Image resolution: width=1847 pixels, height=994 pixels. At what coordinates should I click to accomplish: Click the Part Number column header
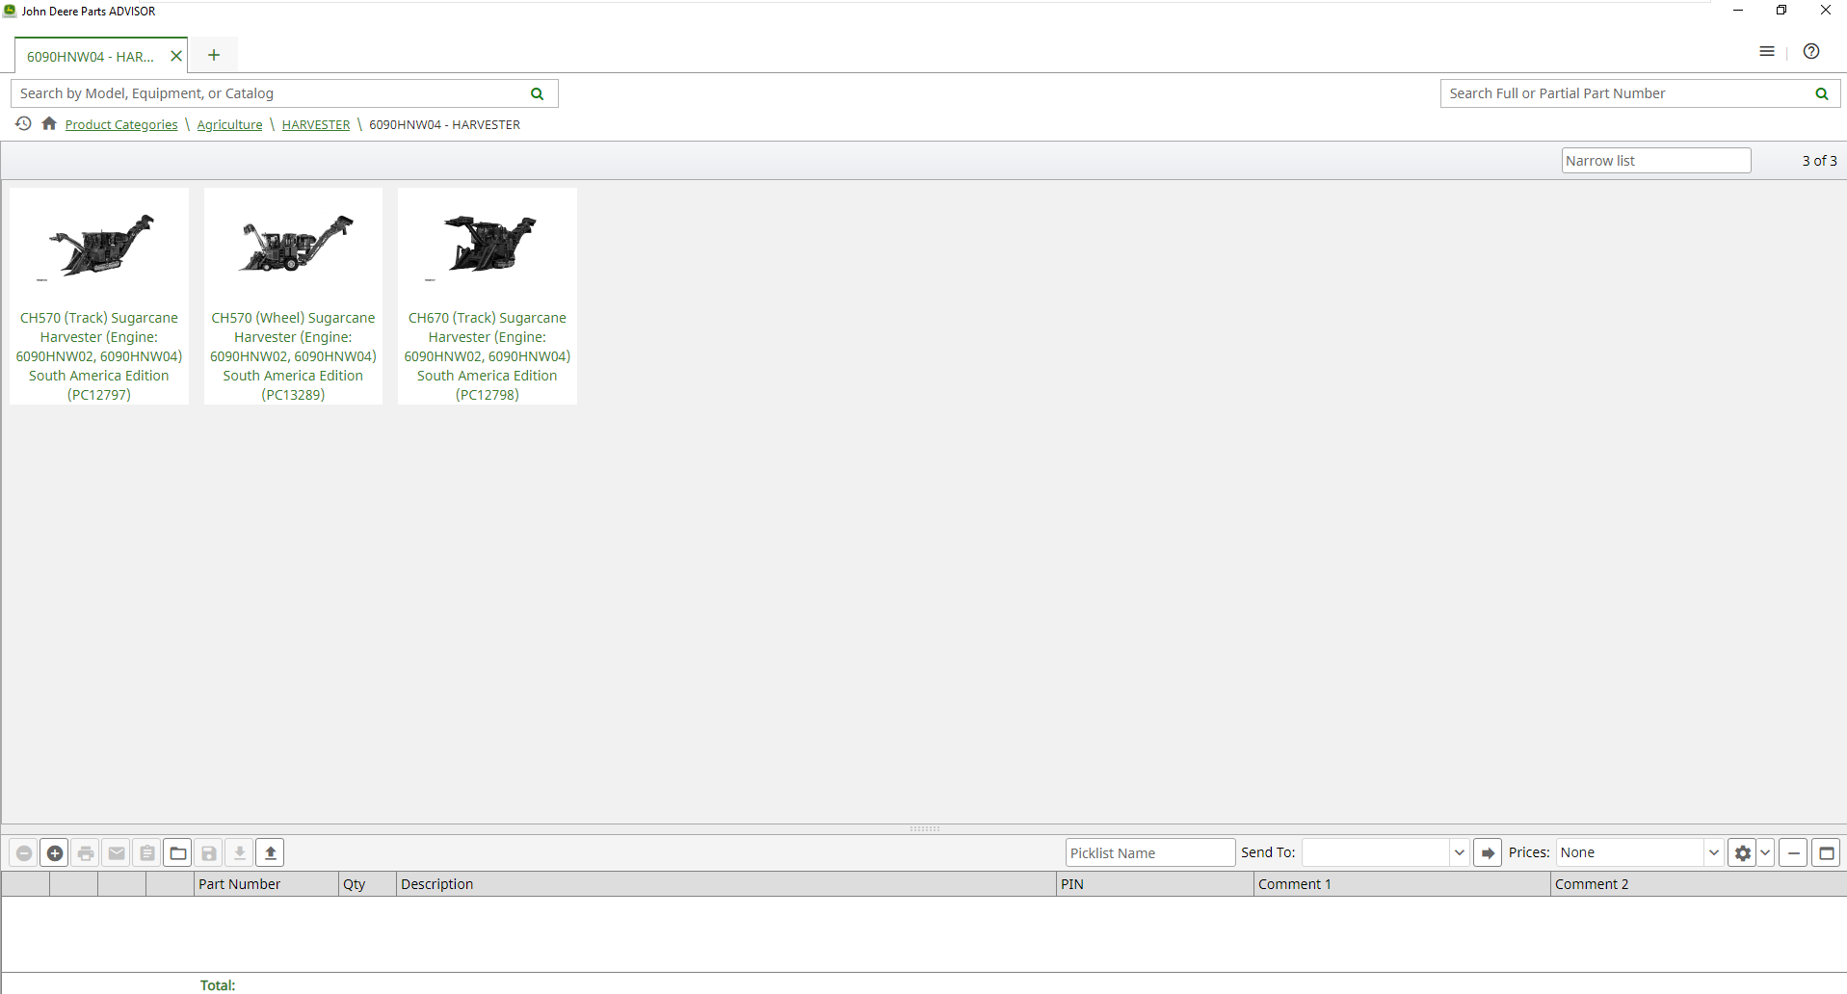click(x=266, y=884)
